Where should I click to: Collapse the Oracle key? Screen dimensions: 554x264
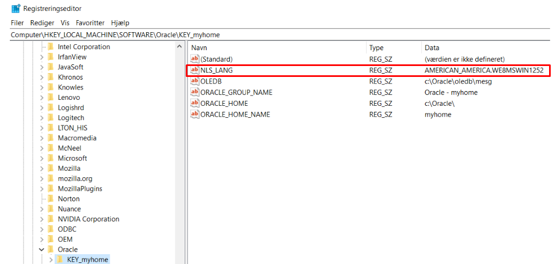click(42, 249)
